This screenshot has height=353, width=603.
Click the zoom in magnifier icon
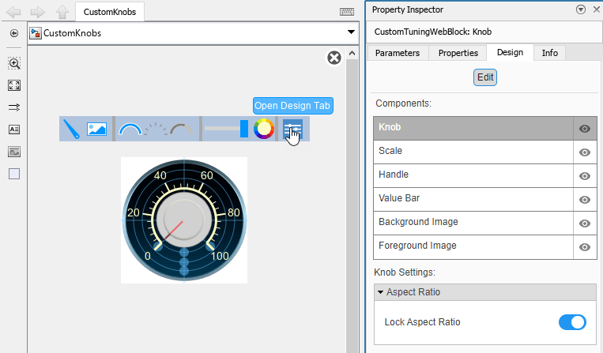(14, 64)
